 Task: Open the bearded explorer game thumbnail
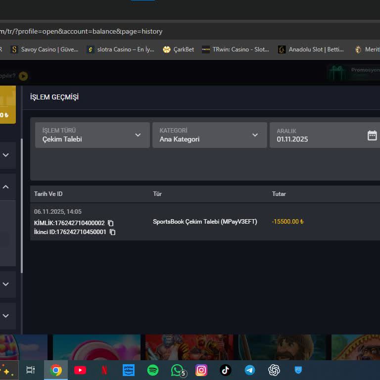click(283, 347)
